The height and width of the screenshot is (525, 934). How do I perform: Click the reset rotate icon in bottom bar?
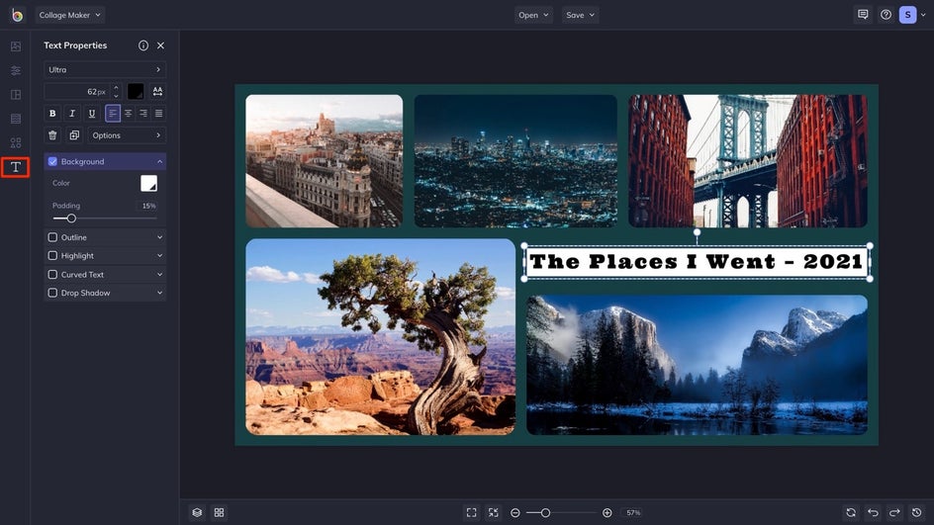pos(851,512)
